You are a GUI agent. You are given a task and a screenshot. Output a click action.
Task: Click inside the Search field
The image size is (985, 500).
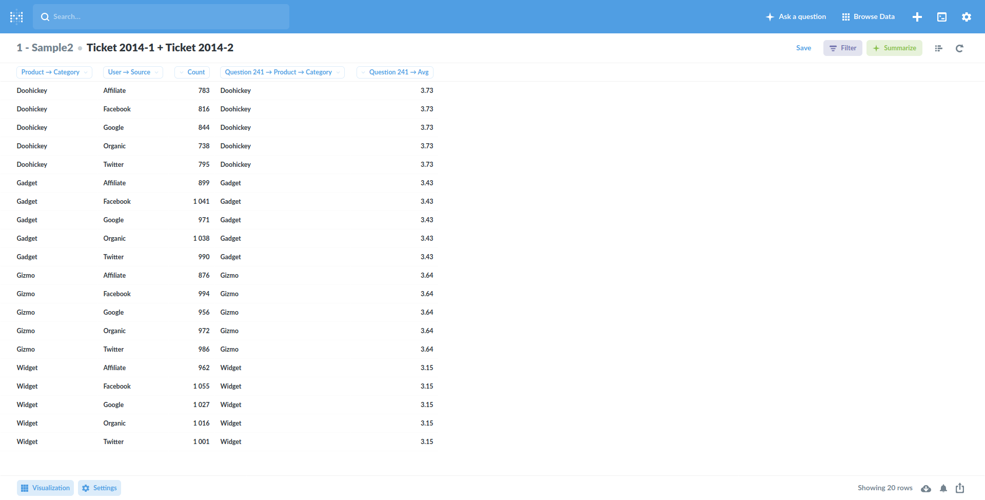[161, 16]
